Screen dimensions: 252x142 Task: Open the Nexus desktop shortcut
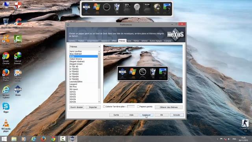click(x=18, y=91)
